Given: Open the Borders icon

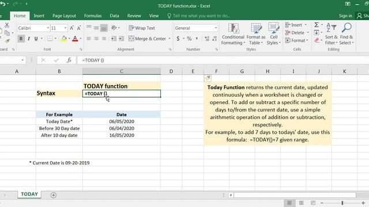Looking at the screenshot, I should coord(50,39).
